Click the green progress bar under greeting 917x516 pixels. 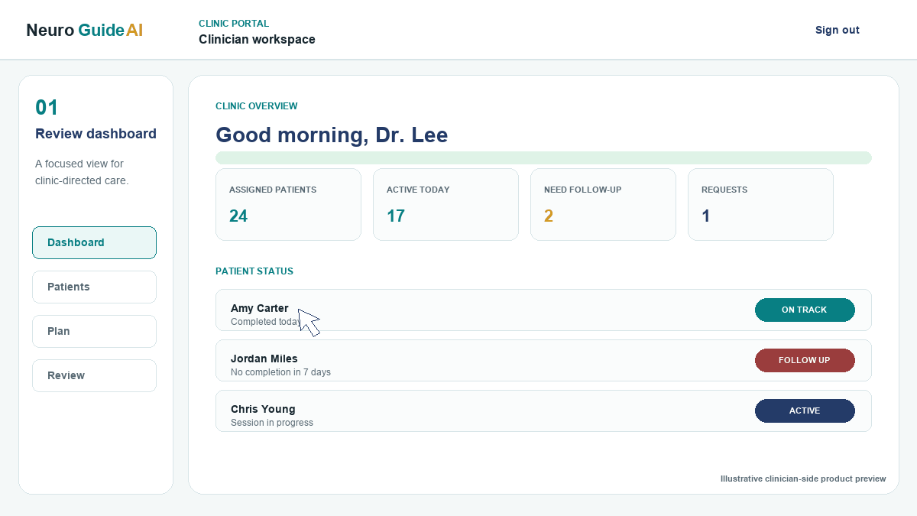point(543,157)
